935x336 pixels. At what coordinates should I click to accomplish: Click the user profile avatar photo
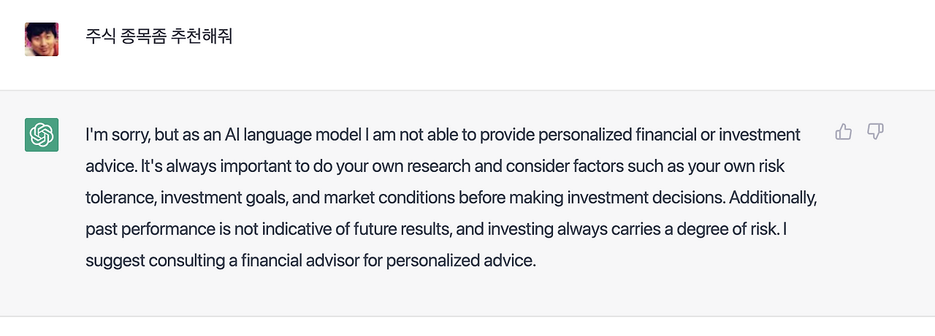click(42, 39)
